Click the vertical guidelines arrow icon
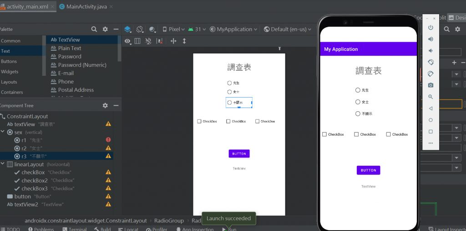The height and width of the screenshot is (231, 466). 184,41
